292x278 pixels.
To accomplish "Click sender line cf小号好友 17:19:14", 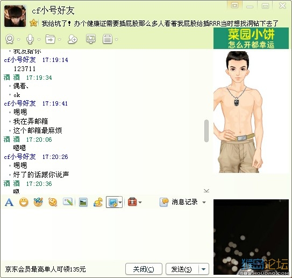I will tap(36, 60).
